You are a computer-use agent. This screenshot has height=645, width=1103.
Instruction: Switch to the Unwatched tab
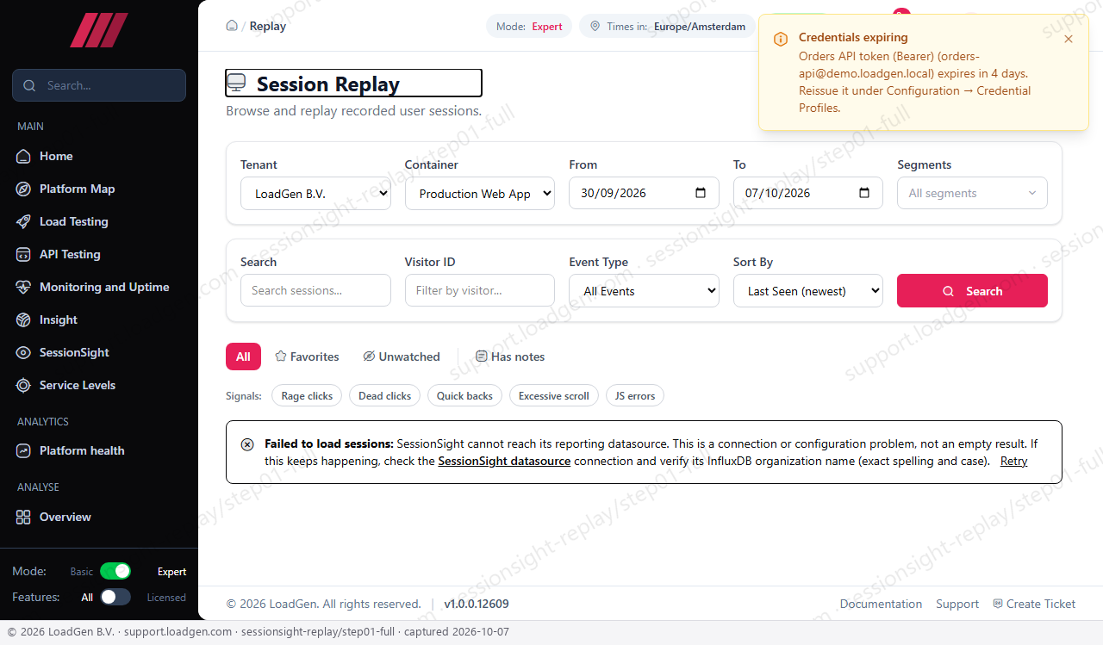(402, 357)
